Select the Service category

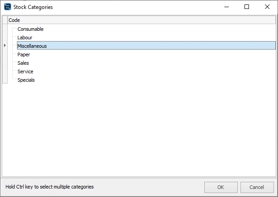(x=25, y=71)
